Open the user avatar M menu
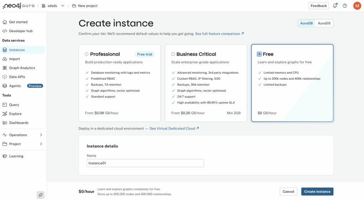This screenshot has height=200, width=364. coord(357,6)
